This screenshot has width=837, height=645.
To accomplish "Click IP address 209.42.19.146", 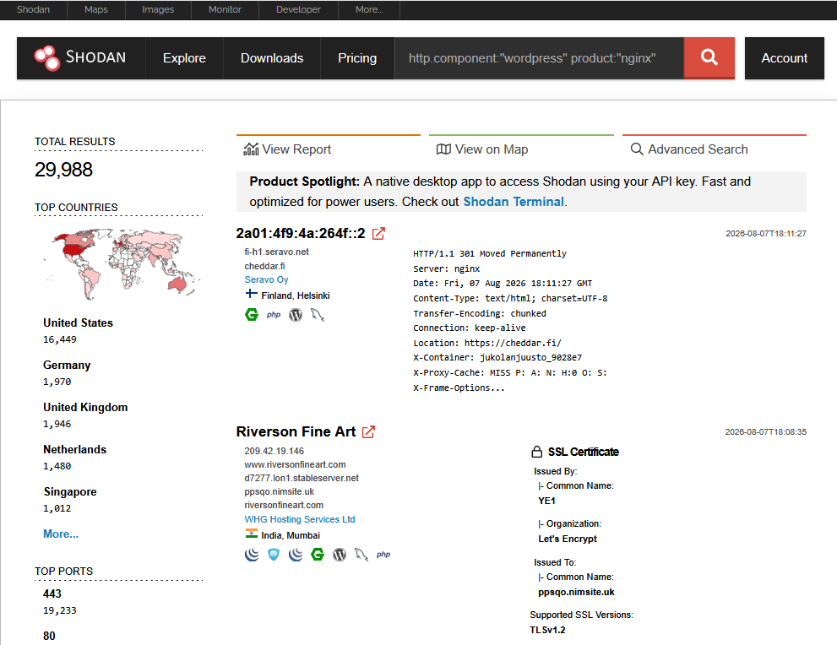I will (x=274, y=451).
